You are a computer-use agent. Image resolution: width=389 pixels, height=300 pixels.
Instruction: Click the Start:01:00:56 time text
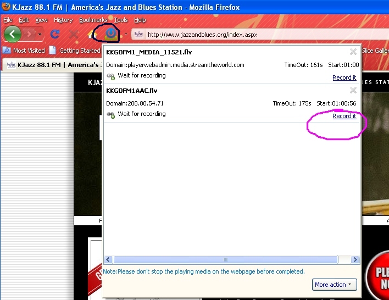336,103
